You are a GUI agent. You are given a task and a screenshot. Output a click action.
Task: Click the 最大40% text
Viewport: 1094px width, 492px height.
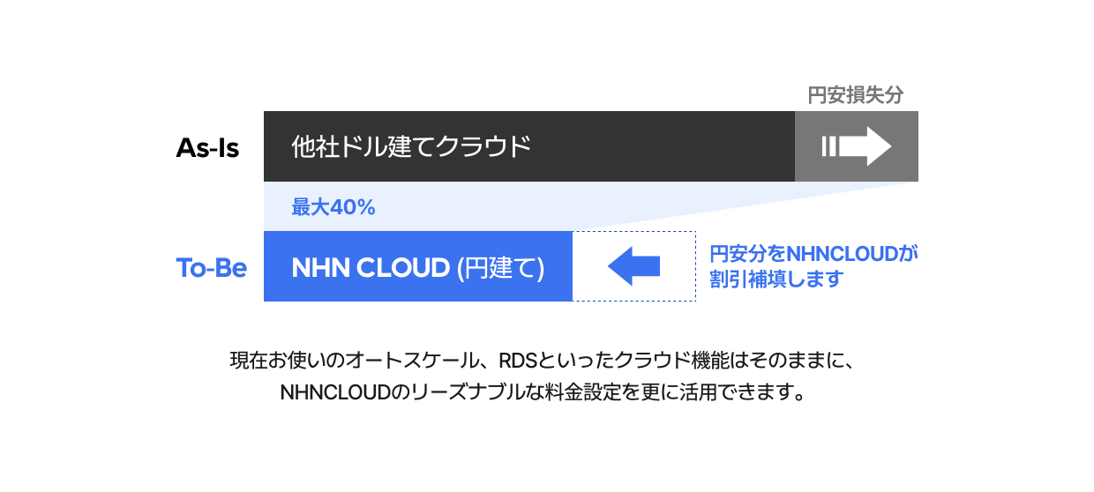click(333, 208)
